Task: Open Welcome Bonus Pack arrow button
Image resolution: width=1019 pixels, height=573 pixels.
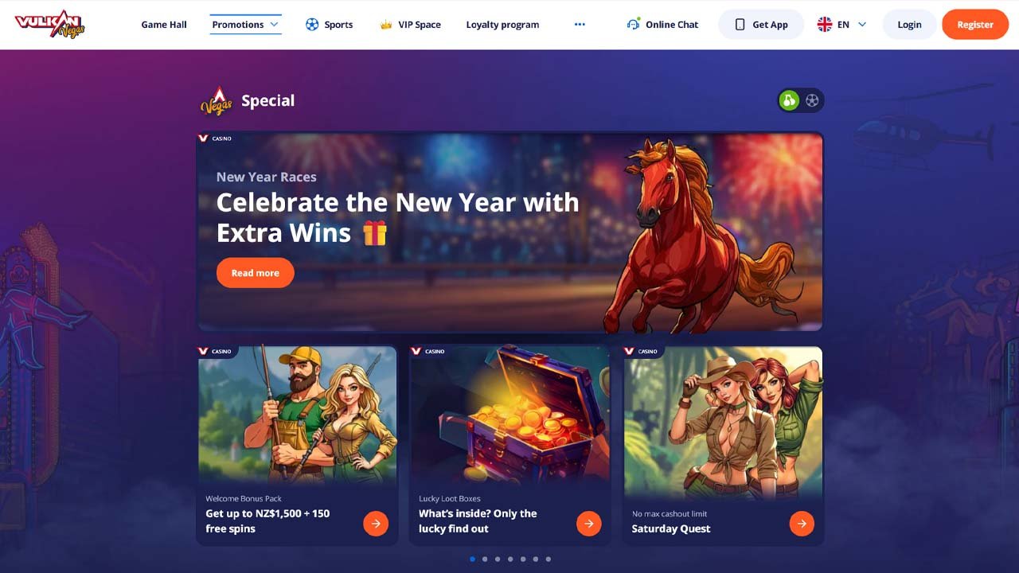Action: (376, 524)
